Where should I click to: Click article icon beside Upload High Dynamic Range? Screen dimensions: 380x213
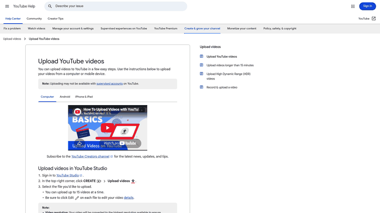[201, 74]
